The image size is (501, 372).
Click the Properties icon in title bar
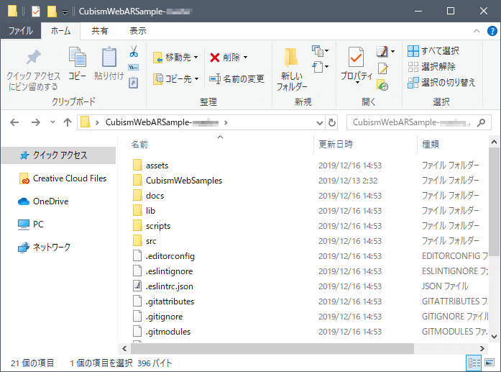tap(36, 12)
